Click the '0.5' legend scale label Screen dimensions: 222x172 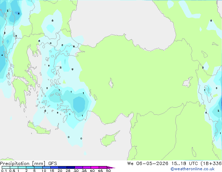tap(12, 171)
